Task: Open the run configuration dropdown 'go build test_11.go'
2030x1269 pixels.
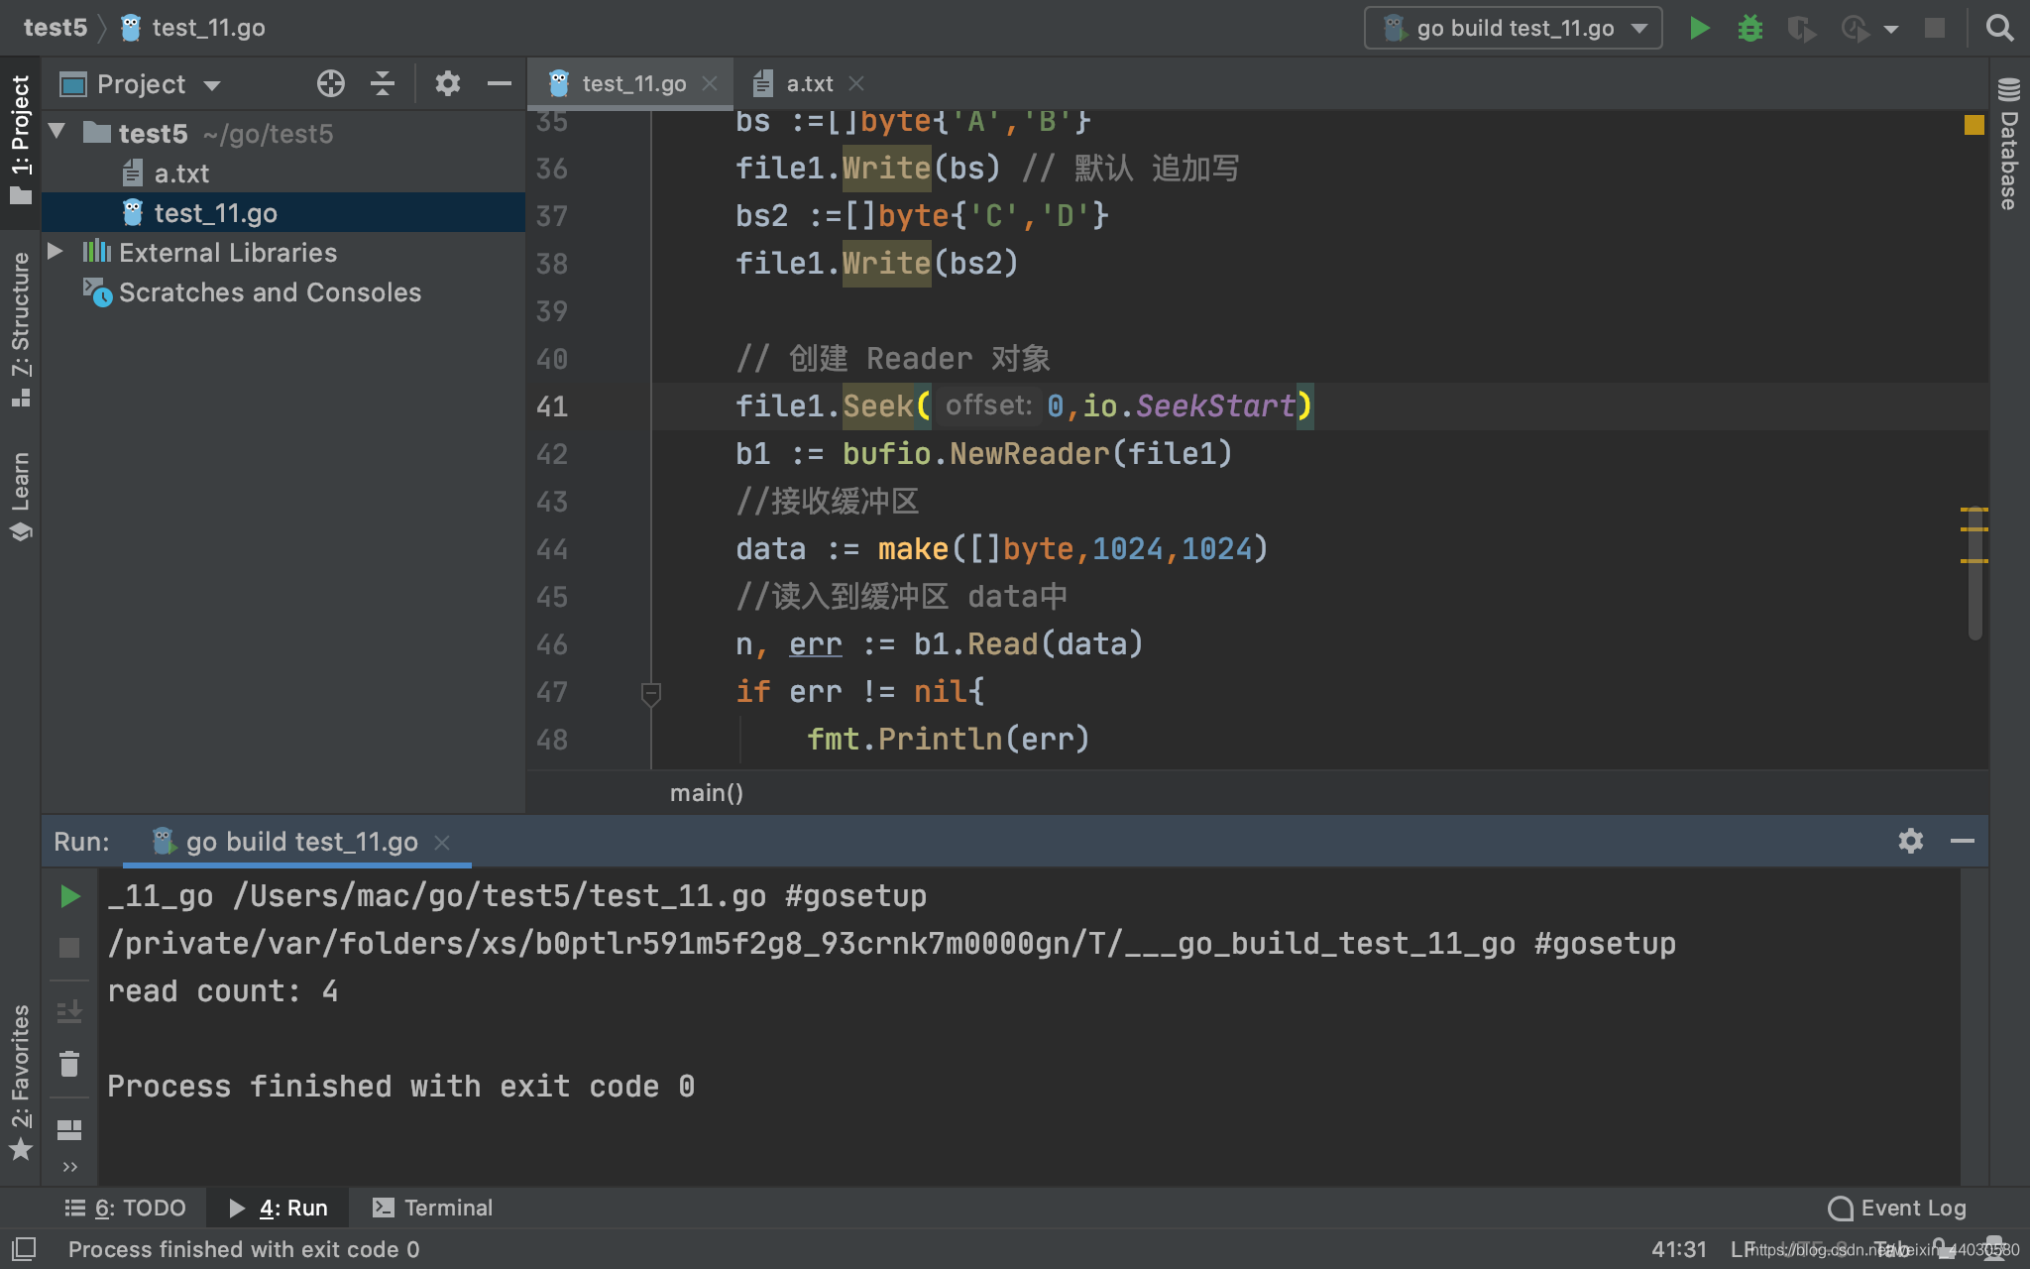Action: click(1513, 28)
